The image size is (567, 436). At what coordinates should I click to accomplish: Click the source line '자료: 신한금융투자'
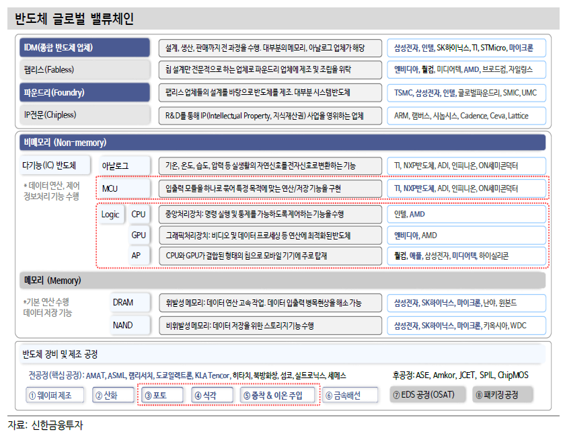(x=45, y=425)
